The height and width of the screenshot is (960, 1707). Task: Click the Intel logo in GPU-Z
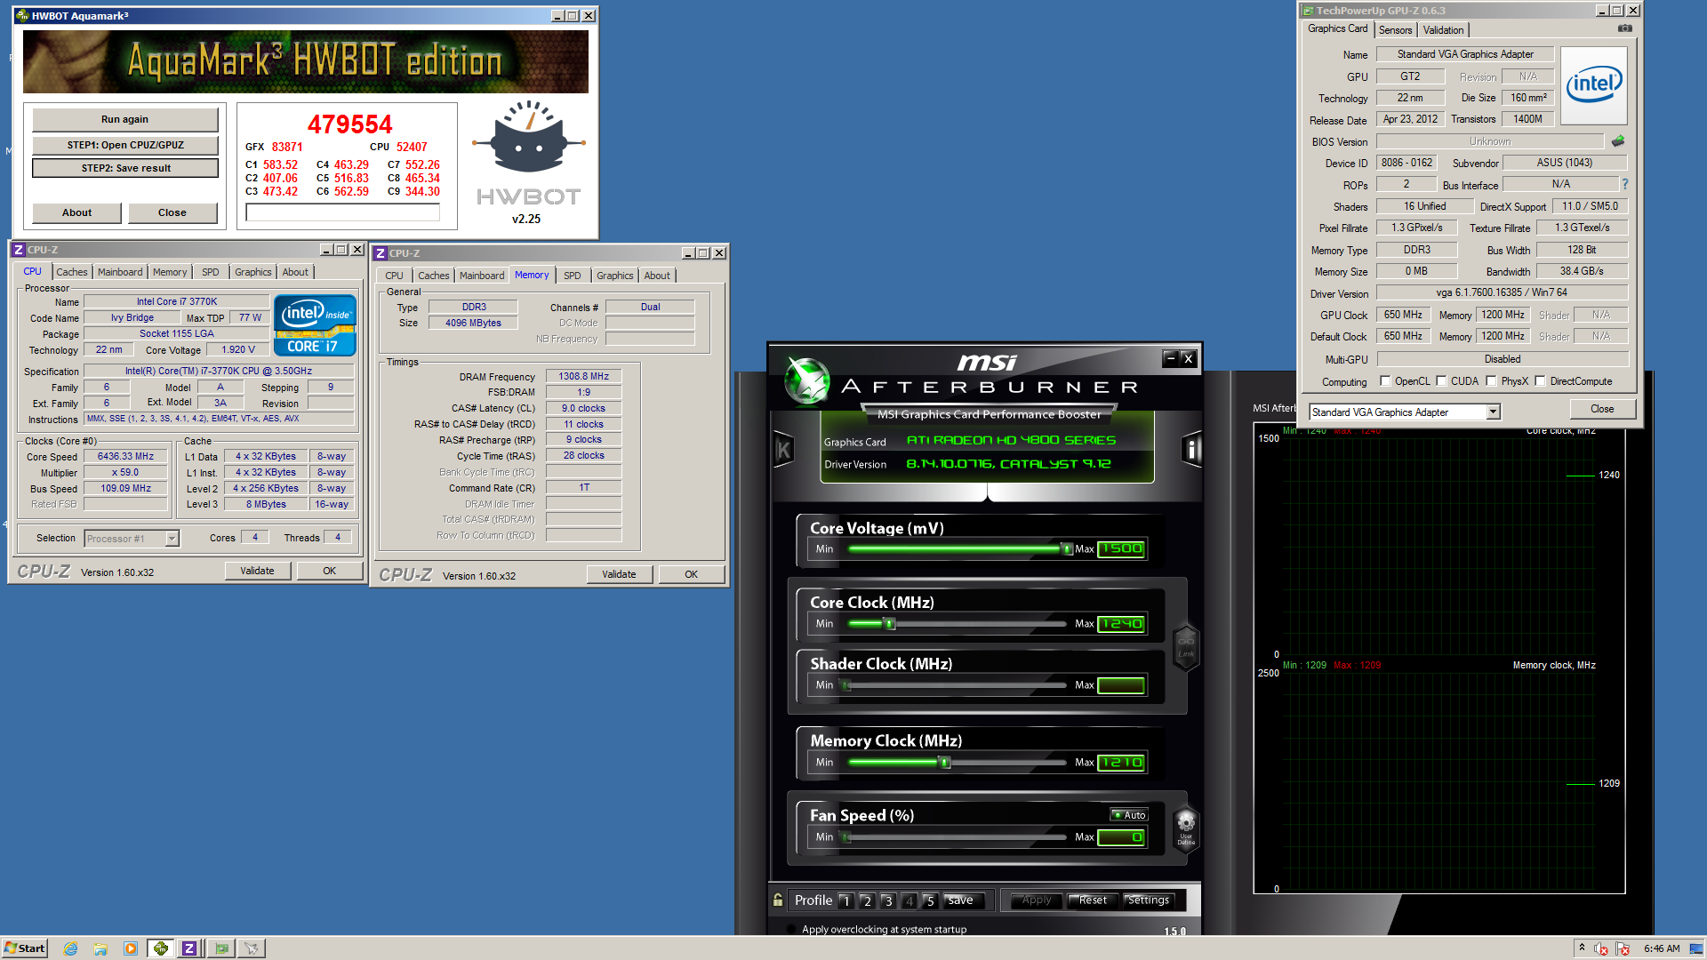[1593, 85]
